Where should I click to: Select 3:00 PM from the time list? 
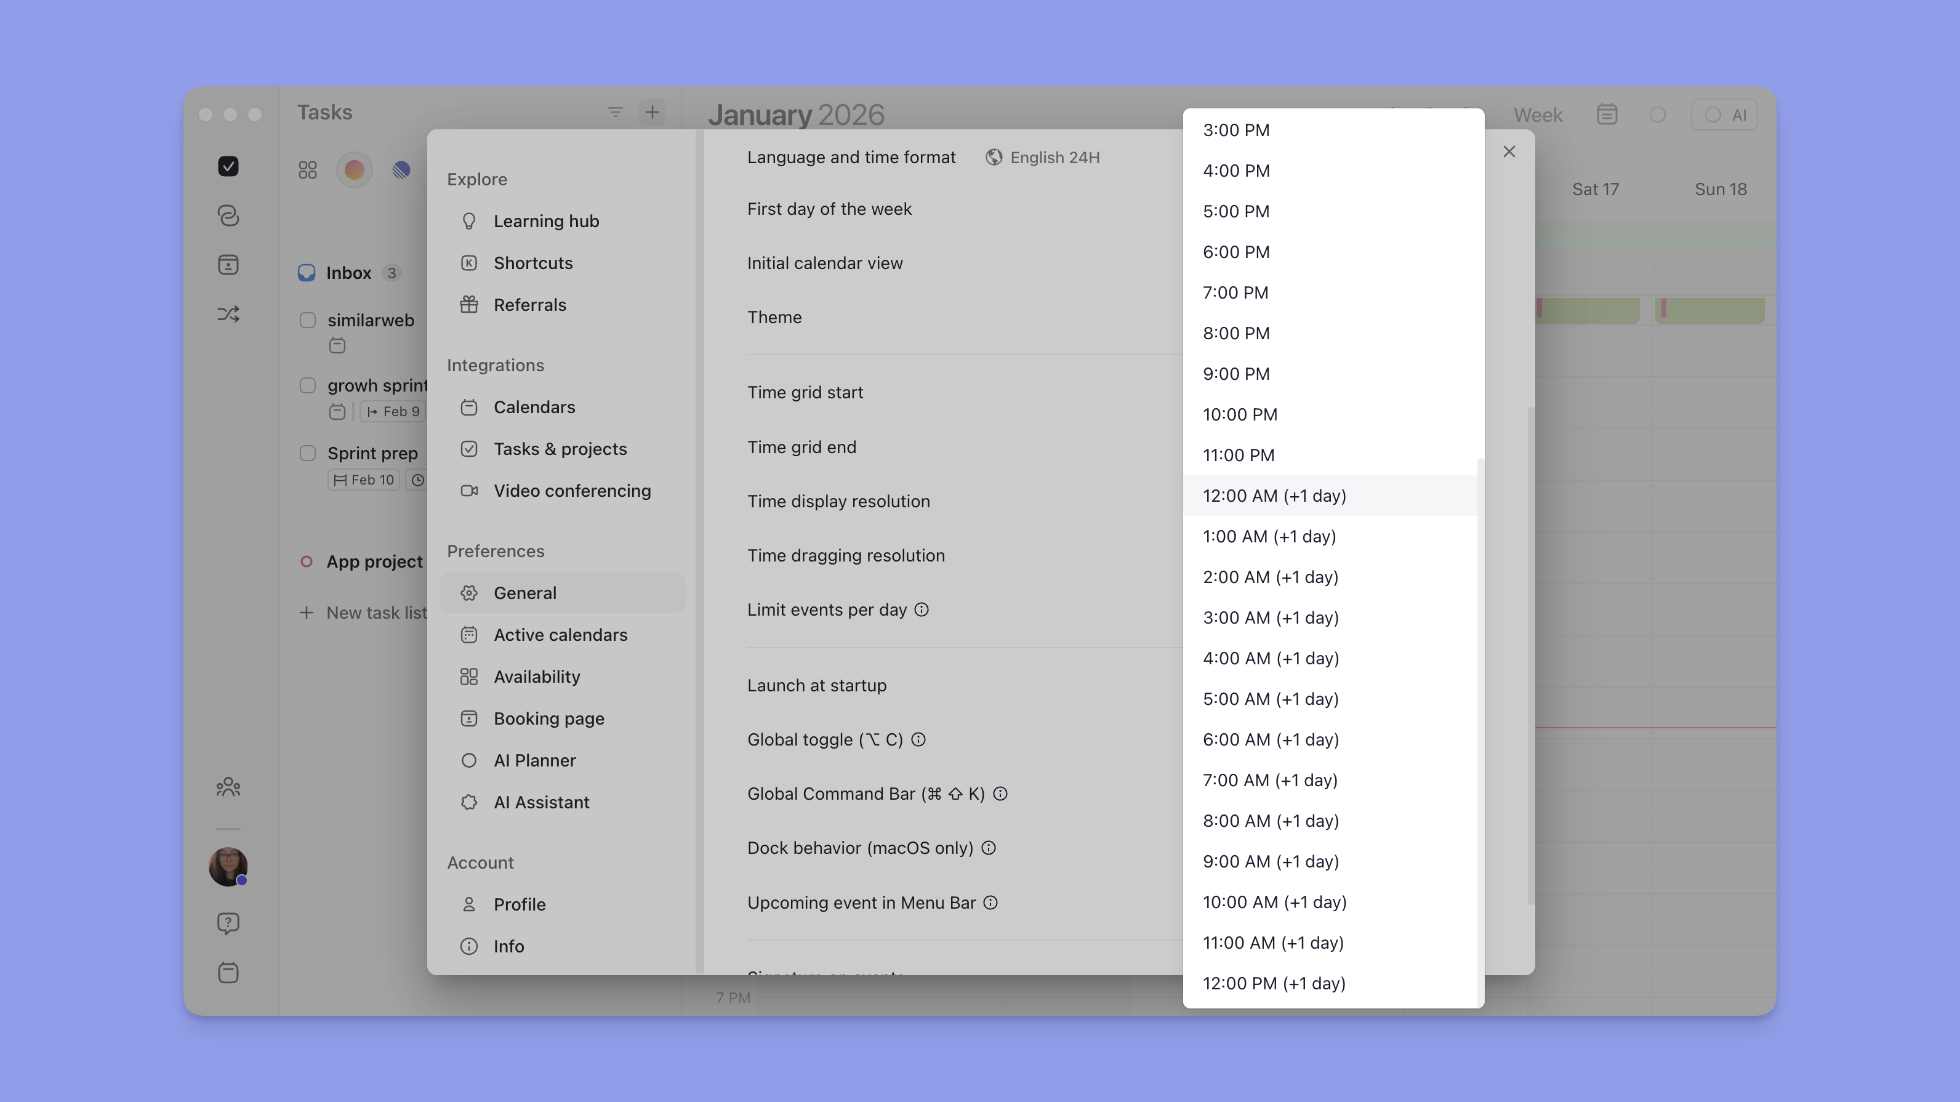coord(1329,130)
